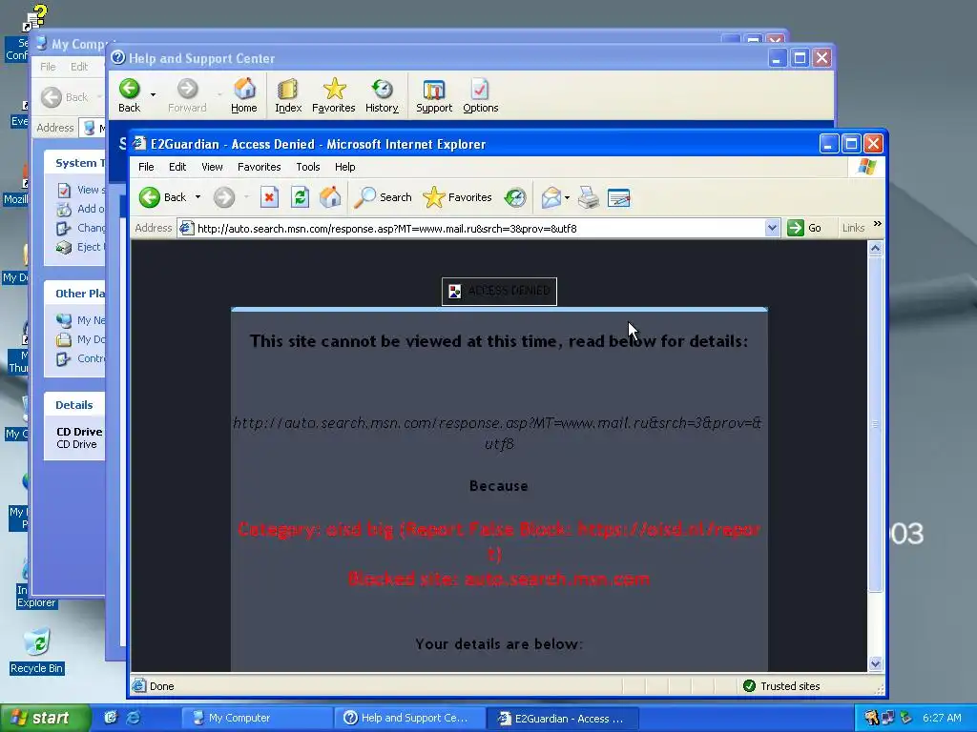Viewport: 977px width, 732px height.
Task: Expand the address bar dropdown list
Action: coord(772,228)
